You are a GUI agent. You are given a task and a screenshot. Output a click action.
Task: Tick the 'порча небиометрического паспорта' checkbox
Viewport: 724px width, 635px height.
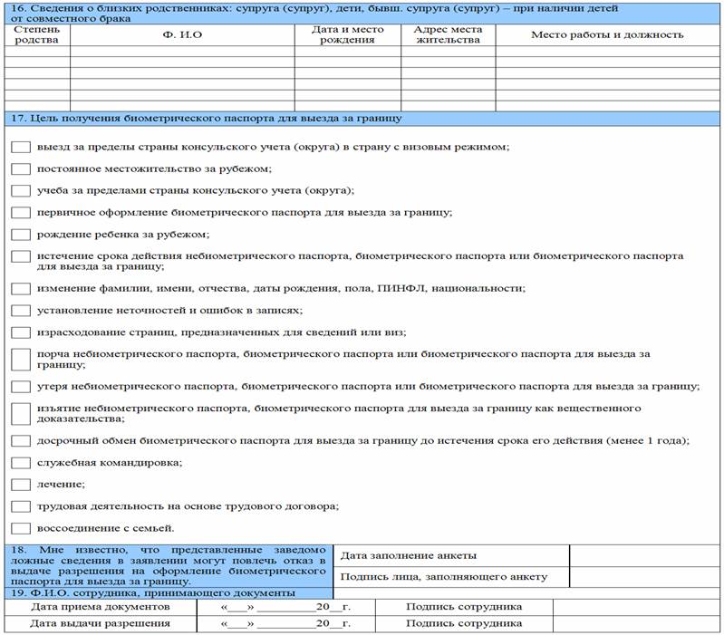coord(21,358)
